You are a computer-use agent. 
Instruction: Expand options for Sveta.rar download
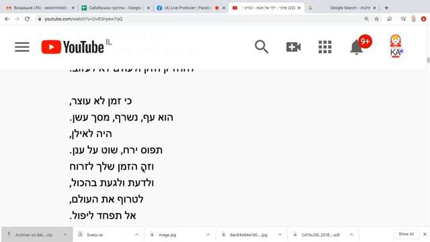136,235
